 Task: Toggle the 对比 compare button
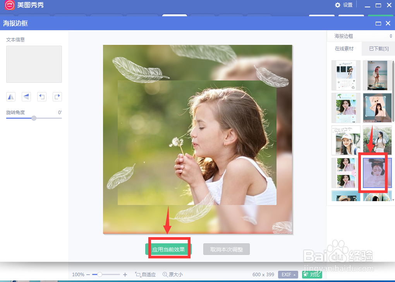click(x=312, y=275)
